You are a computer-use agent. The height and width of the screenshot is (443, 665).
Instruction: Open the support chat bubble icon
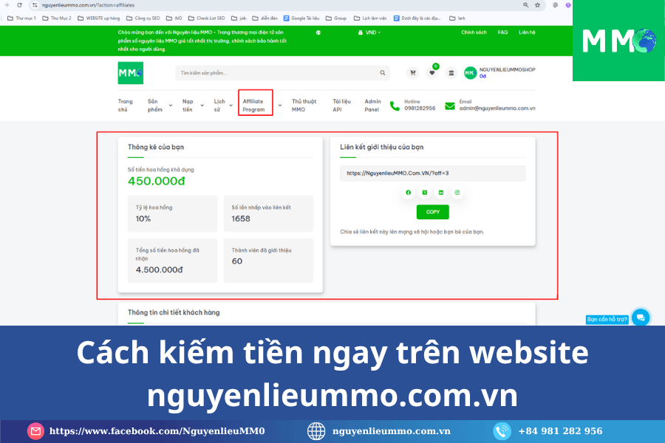coord(641,317)
